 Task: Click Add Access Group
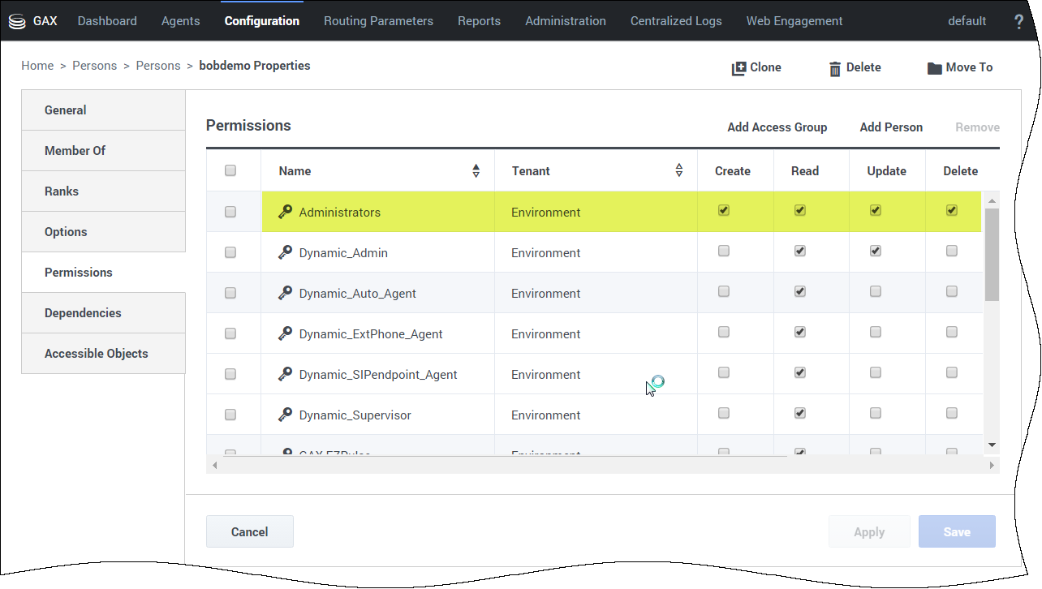(x=777, y=127)
